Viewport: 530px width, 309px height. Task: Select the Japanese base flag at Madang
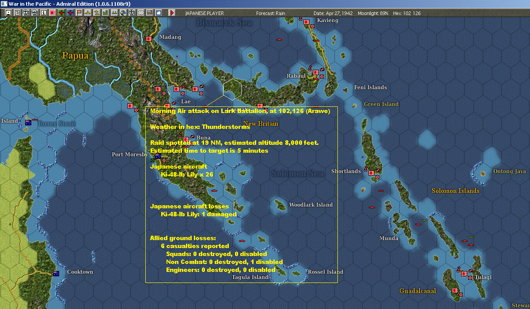point(149,39)
